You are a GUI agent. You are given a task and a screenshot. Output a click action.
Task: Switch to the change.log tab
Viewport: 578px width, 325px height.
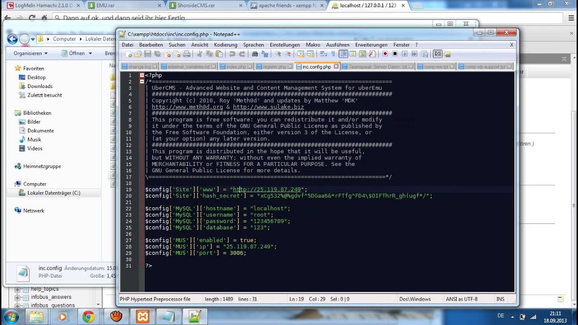pyautogui.click(x=139, y=66)
